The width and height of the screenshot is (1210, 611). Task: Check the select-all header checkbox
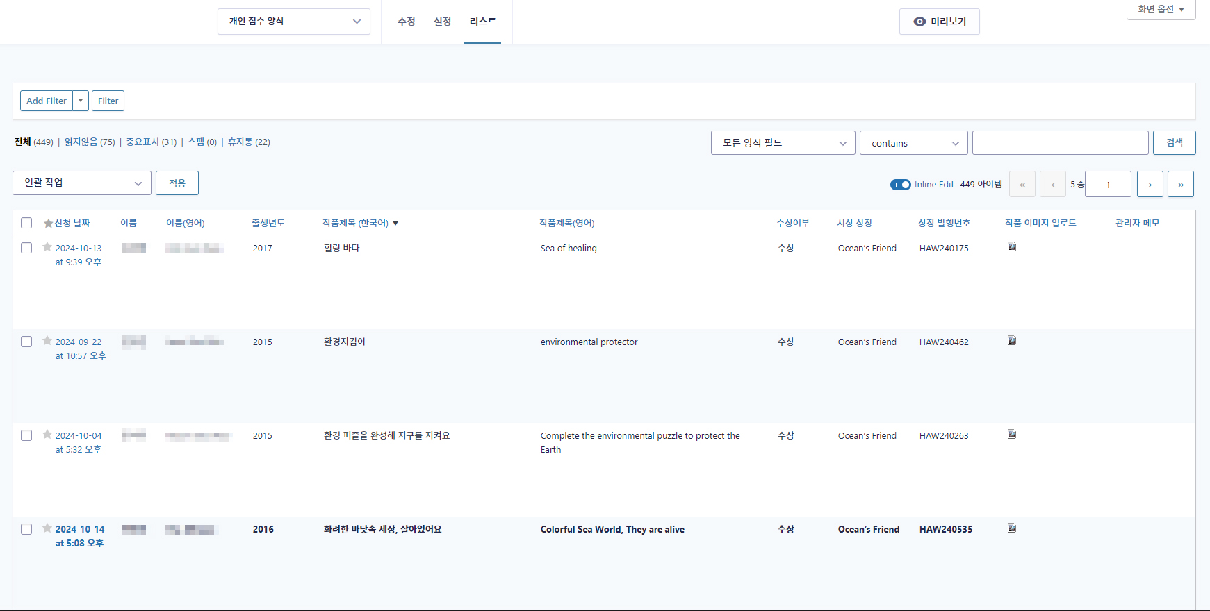tap(26, 223)
